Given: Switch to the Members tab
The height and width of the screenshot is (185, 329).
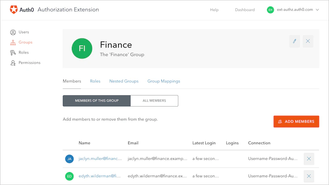Looking at the screenshot, I should pyautogui.click(x=72, y=81).
